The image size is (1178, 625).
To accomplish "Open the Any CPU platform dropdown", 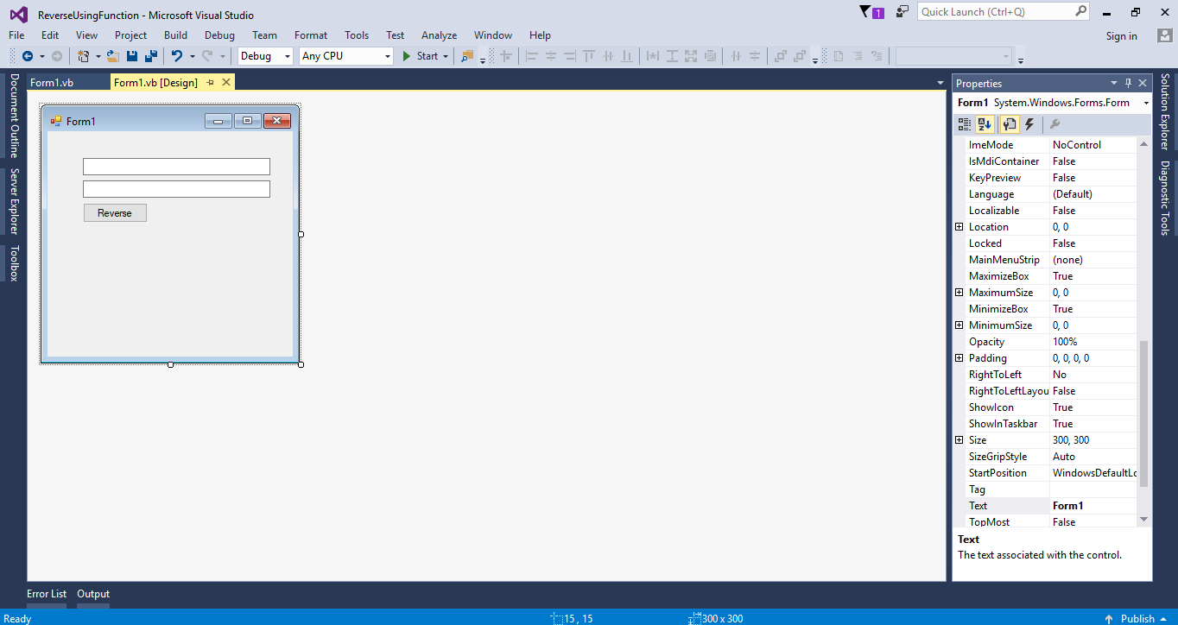I will (x=386, y=56).
